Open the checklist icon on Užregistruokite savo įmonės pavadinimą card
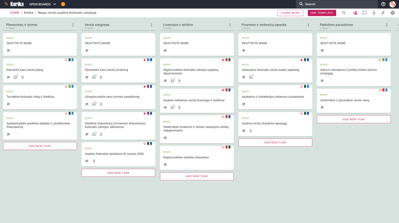Image resolution: width=399 pixels, height=223 pixels. tap(94, 104)
